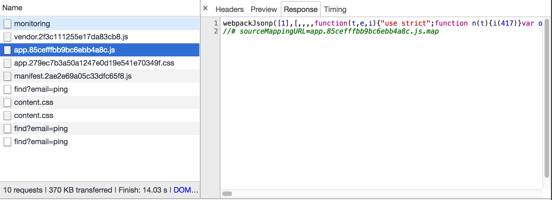Click line number 2 in the response gutter
This screenshot has width=552, height=200.
click(x=216, y=31)
